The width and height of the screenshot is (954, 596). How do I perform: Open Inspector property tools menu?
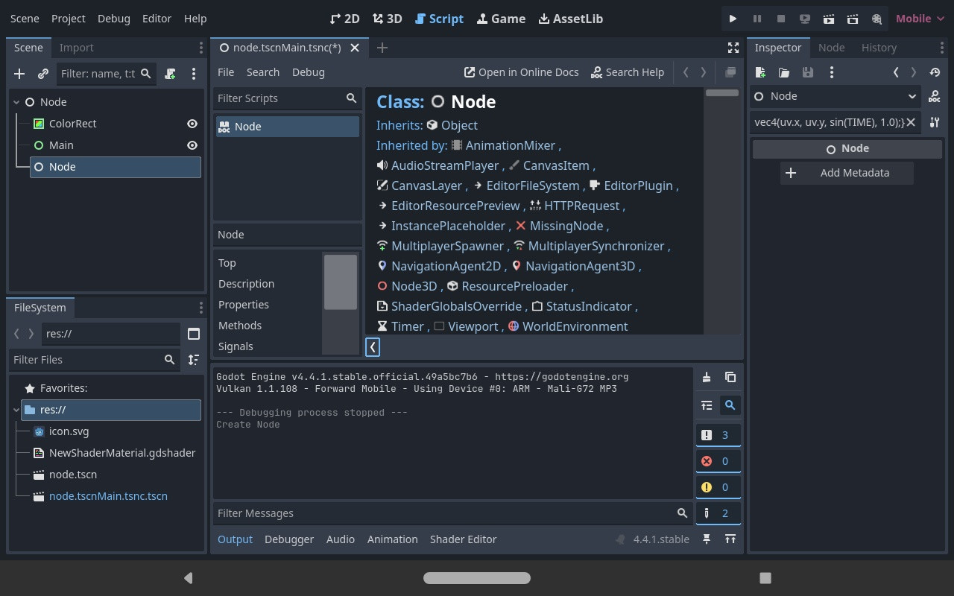pos(935,122)
